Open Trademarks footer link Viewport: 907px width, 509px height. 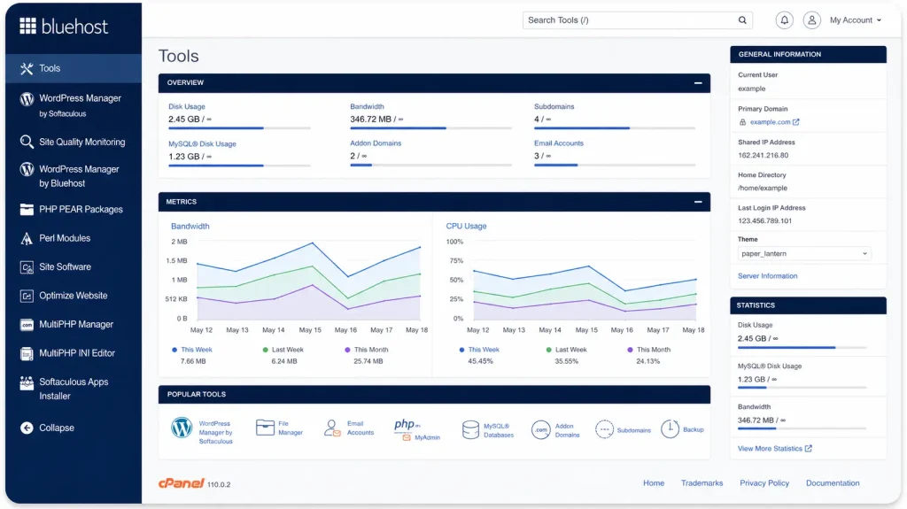click(702, 483)
